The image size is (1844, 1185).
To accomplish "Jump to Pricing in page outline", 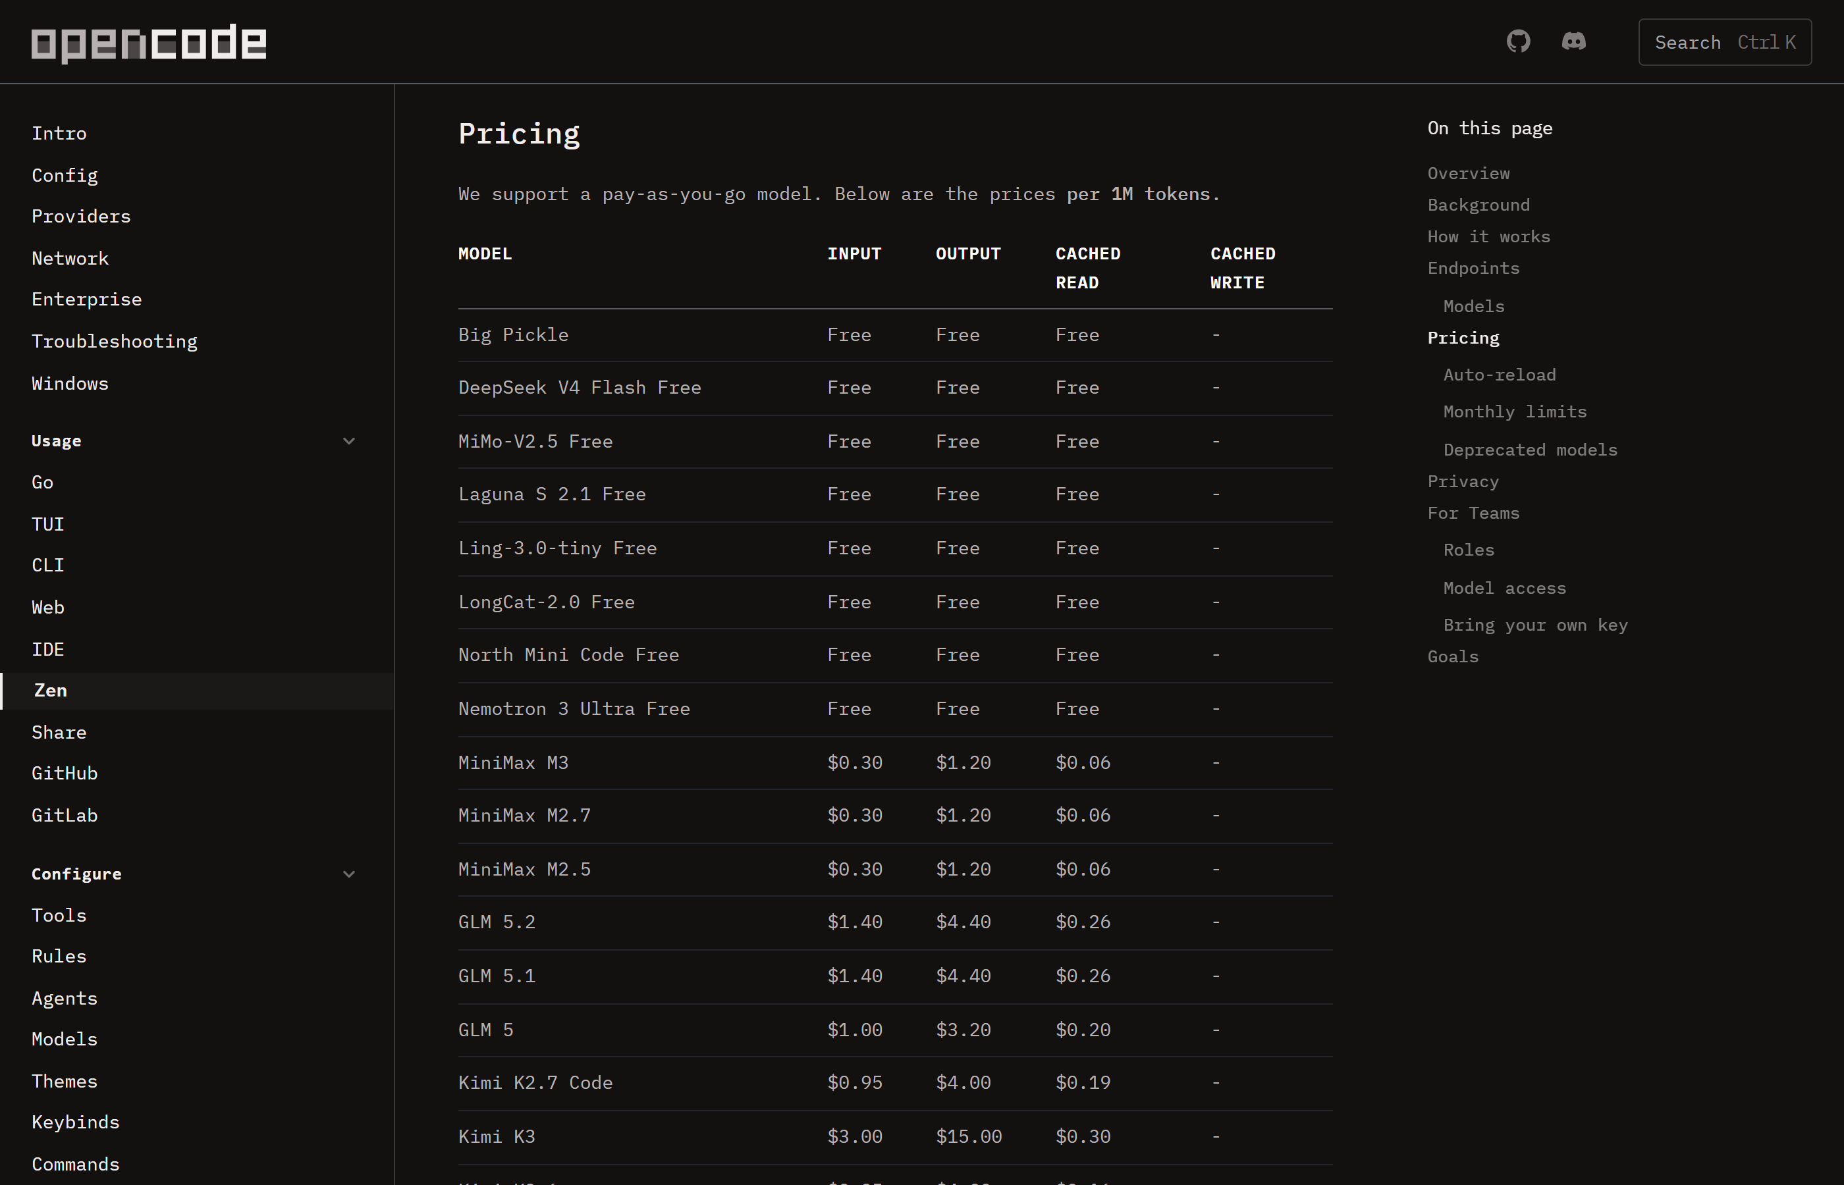I will point(1463,338).
